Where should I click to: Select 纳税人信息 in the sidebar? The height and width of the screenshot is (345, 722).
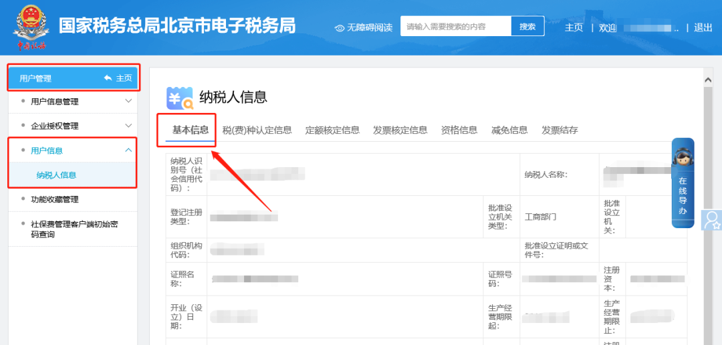pos(56,175)
